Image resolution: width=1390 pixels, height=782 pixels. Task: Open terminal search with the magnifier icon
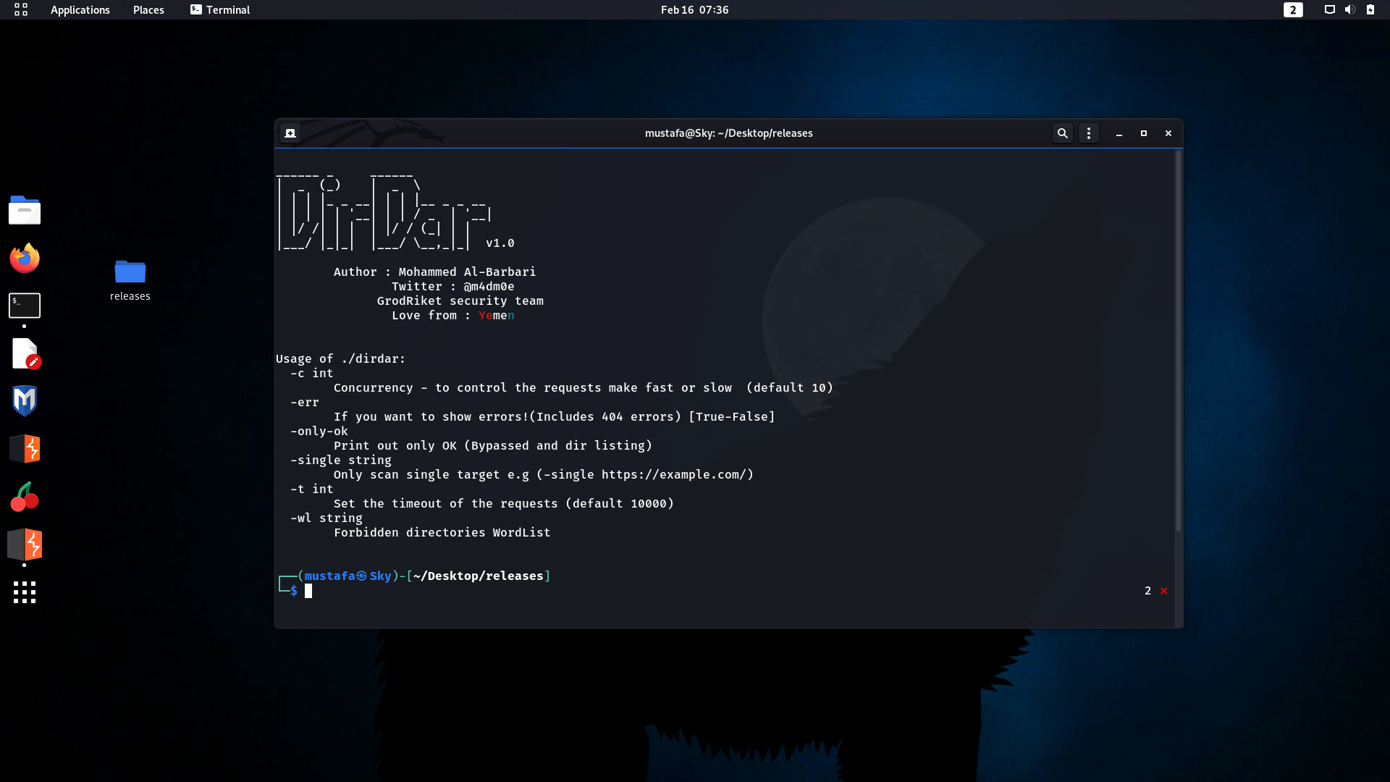(x=1062, y=133)
